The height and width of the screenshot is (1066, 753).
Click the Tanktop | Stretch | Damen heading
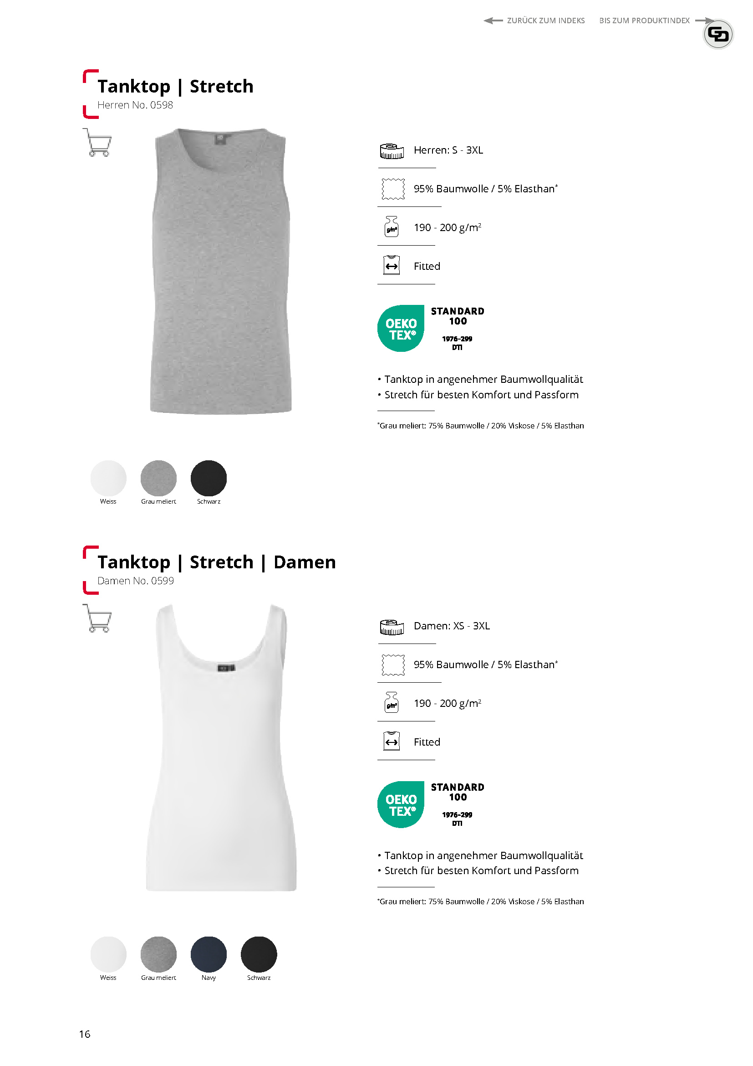[x=217, y=562]
